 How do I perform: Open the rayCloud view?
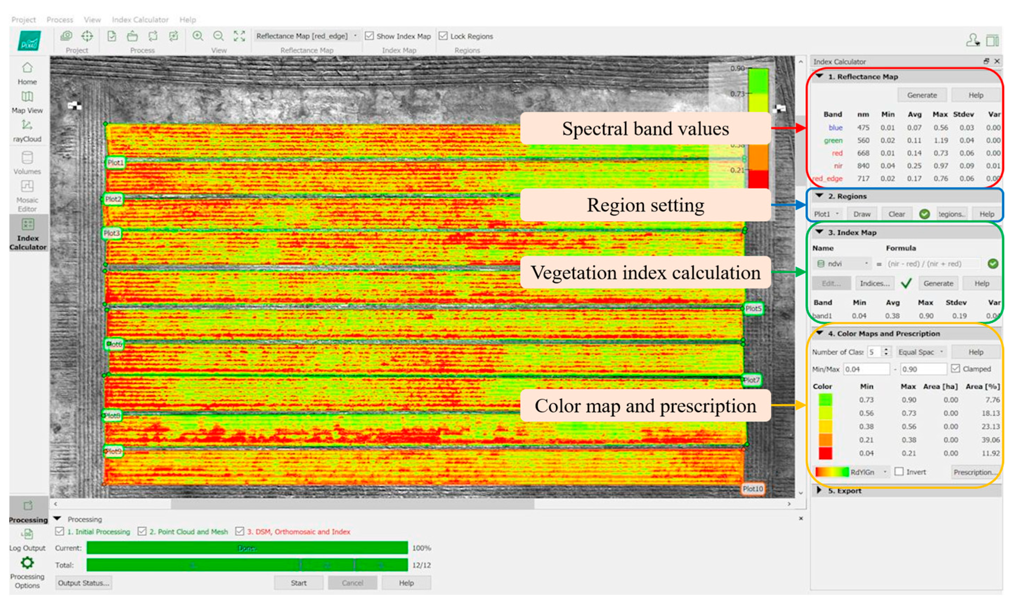coord(27,131)
